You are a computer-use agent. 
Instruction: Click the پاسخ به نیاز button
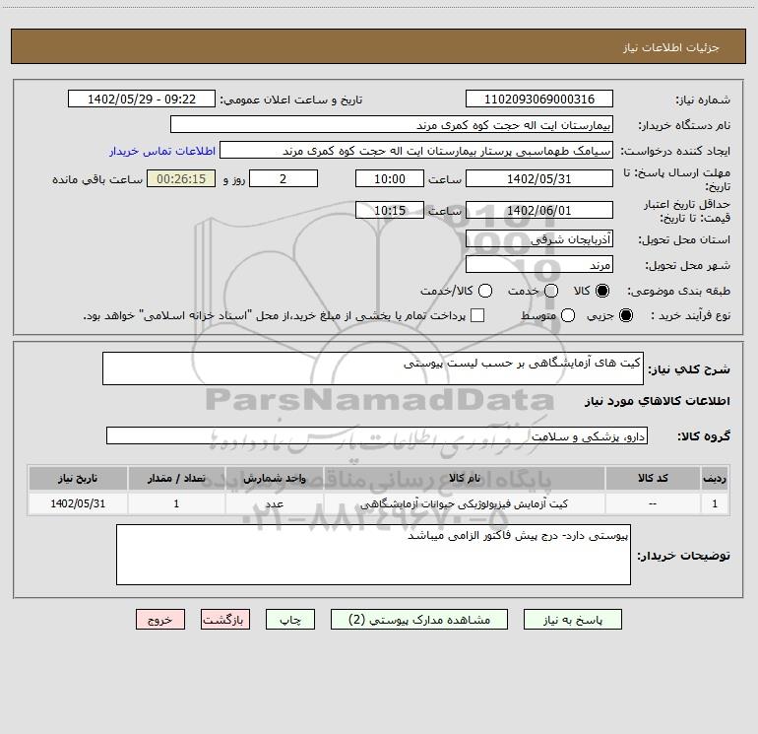pos(572,620)
